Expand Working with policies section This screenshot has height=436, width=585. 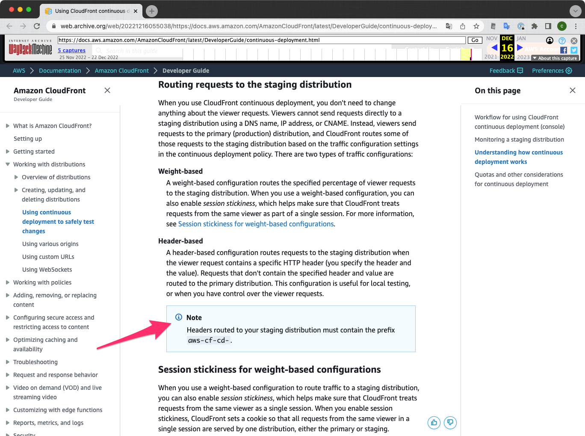[8, 282]
